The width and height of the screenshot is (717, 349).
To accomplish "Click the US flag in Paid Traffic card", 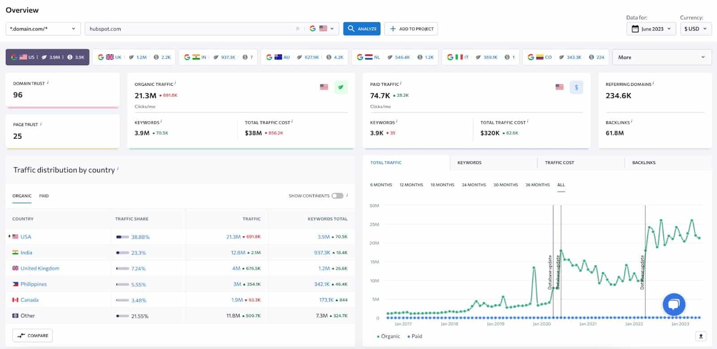I will [x=560, y=87].
